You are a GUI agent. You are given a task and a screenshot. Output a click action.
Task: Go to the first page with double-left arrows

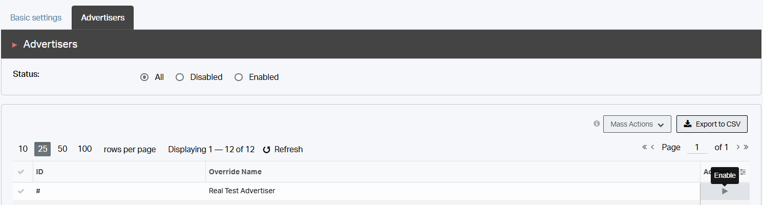pos(645,148)
